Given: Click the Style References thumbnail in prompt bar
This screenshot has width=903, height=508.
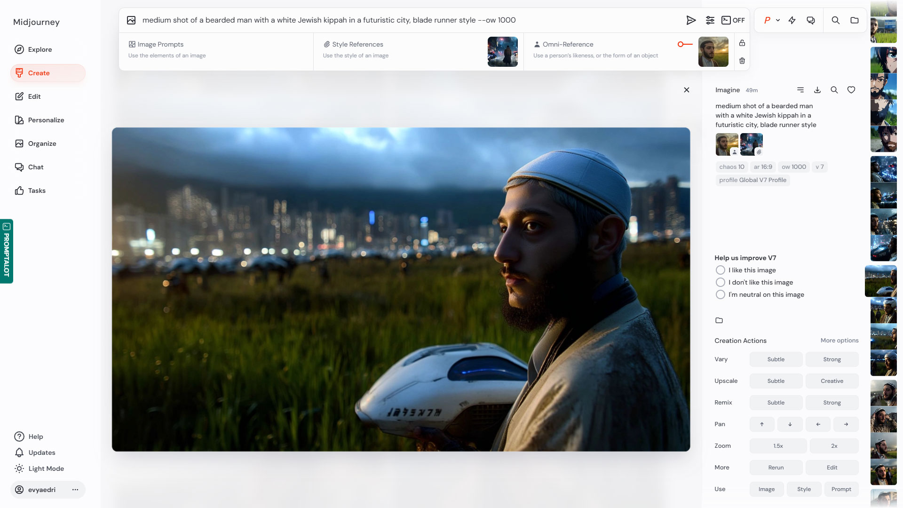Looking at the screenshot, I should coord(502,52).
